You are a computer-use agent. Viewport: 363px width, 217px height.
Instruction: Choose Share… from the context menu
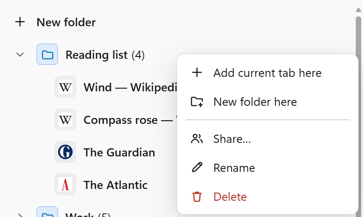[x=232, y=139]
